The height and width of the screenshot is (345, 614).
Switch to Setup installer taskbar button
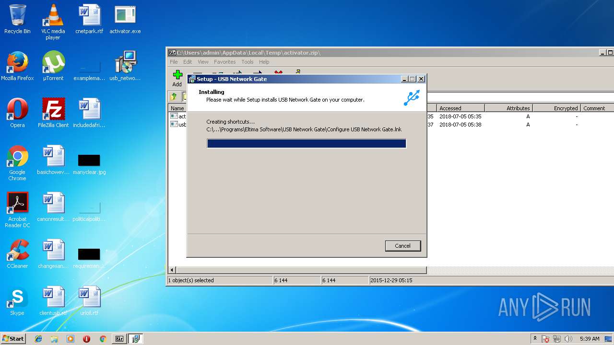(136, 339)
